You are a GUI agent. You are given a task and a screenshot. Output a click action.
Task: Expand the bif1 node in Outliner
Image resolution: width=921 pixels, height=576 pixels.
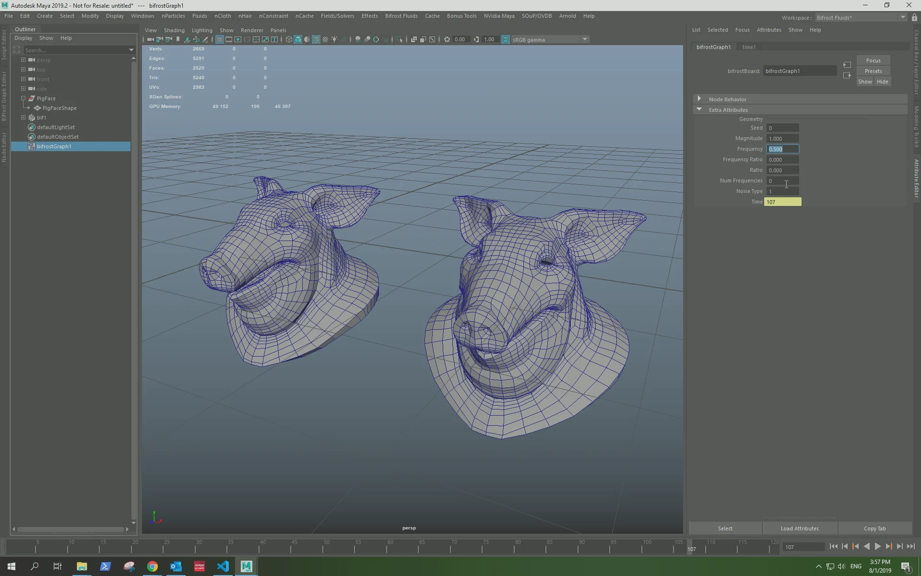coord(23,118)
